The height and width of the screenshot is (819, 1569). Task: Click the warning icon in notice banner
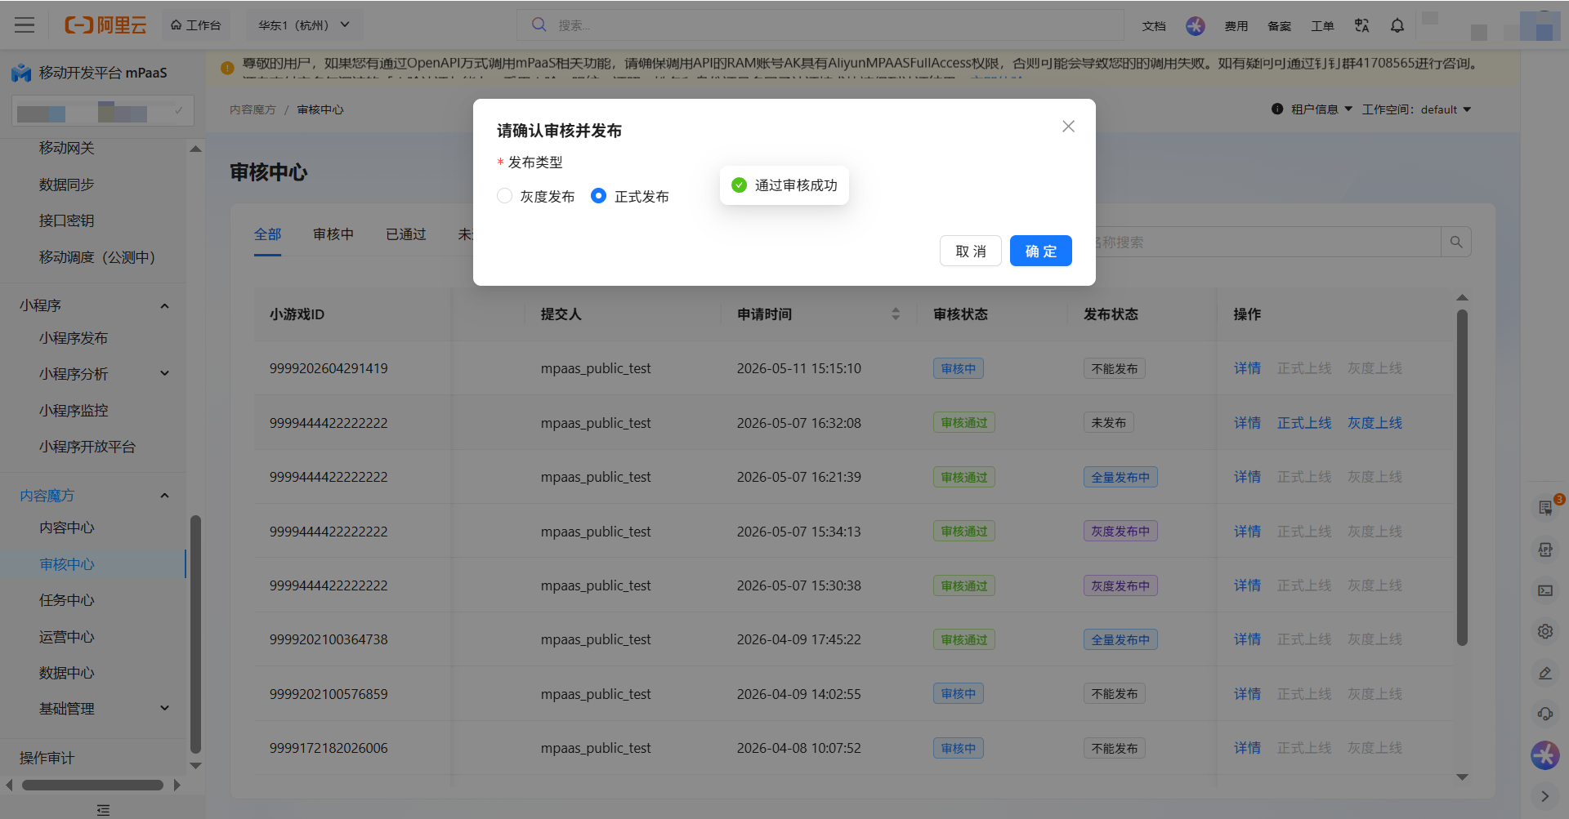click(227, 68)
